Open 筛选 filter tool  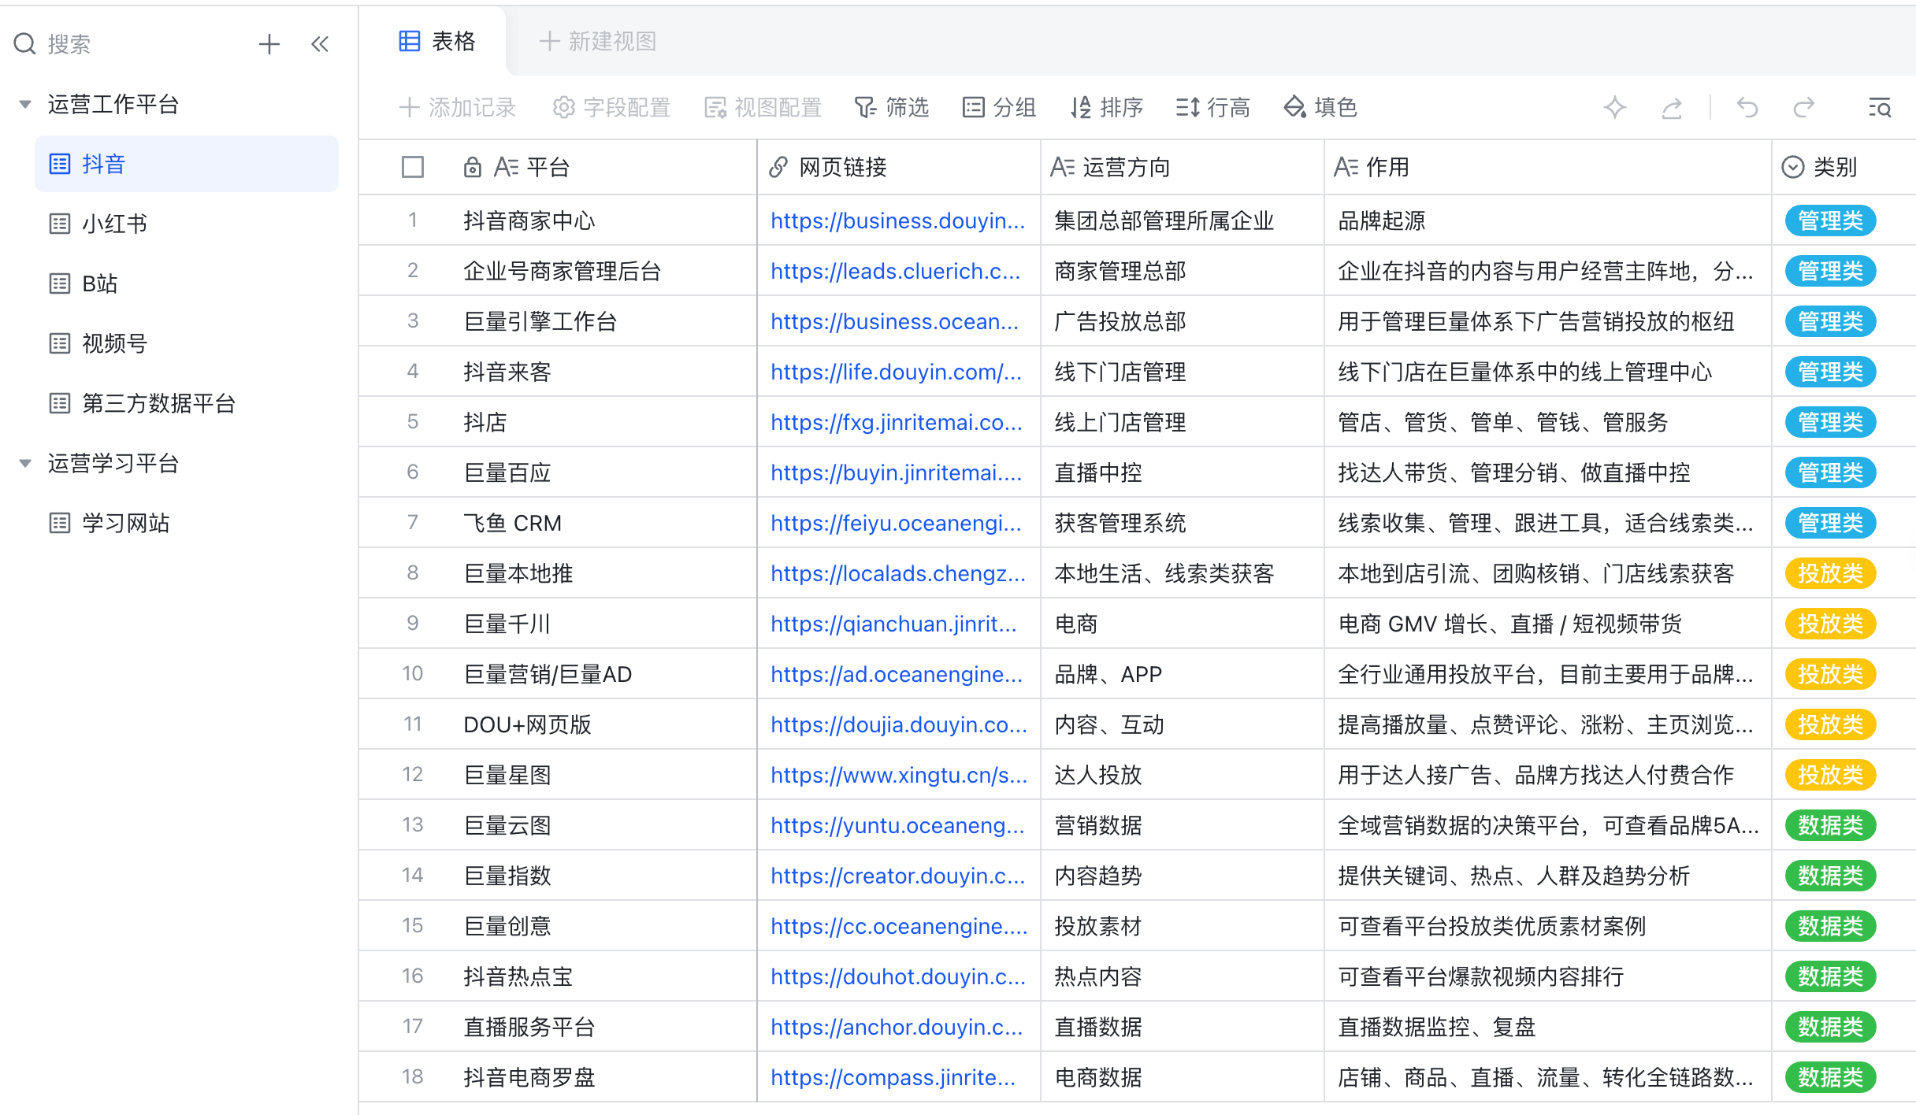[892, 107]
